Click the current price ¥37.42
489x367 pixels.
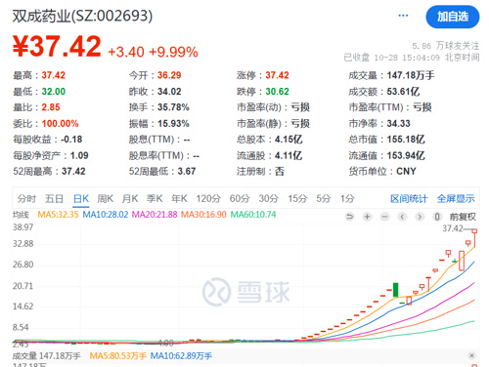click(x=57, y=47)
